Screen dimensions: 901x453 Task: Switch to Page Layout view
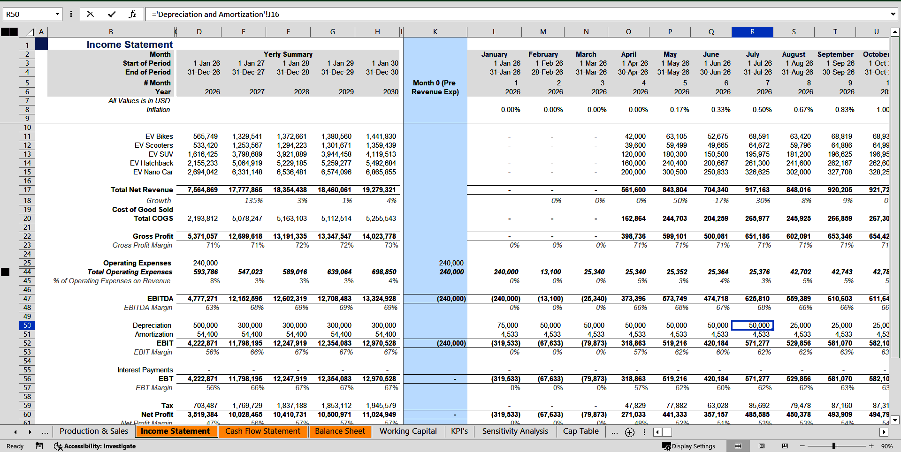[x=762, y=446]
